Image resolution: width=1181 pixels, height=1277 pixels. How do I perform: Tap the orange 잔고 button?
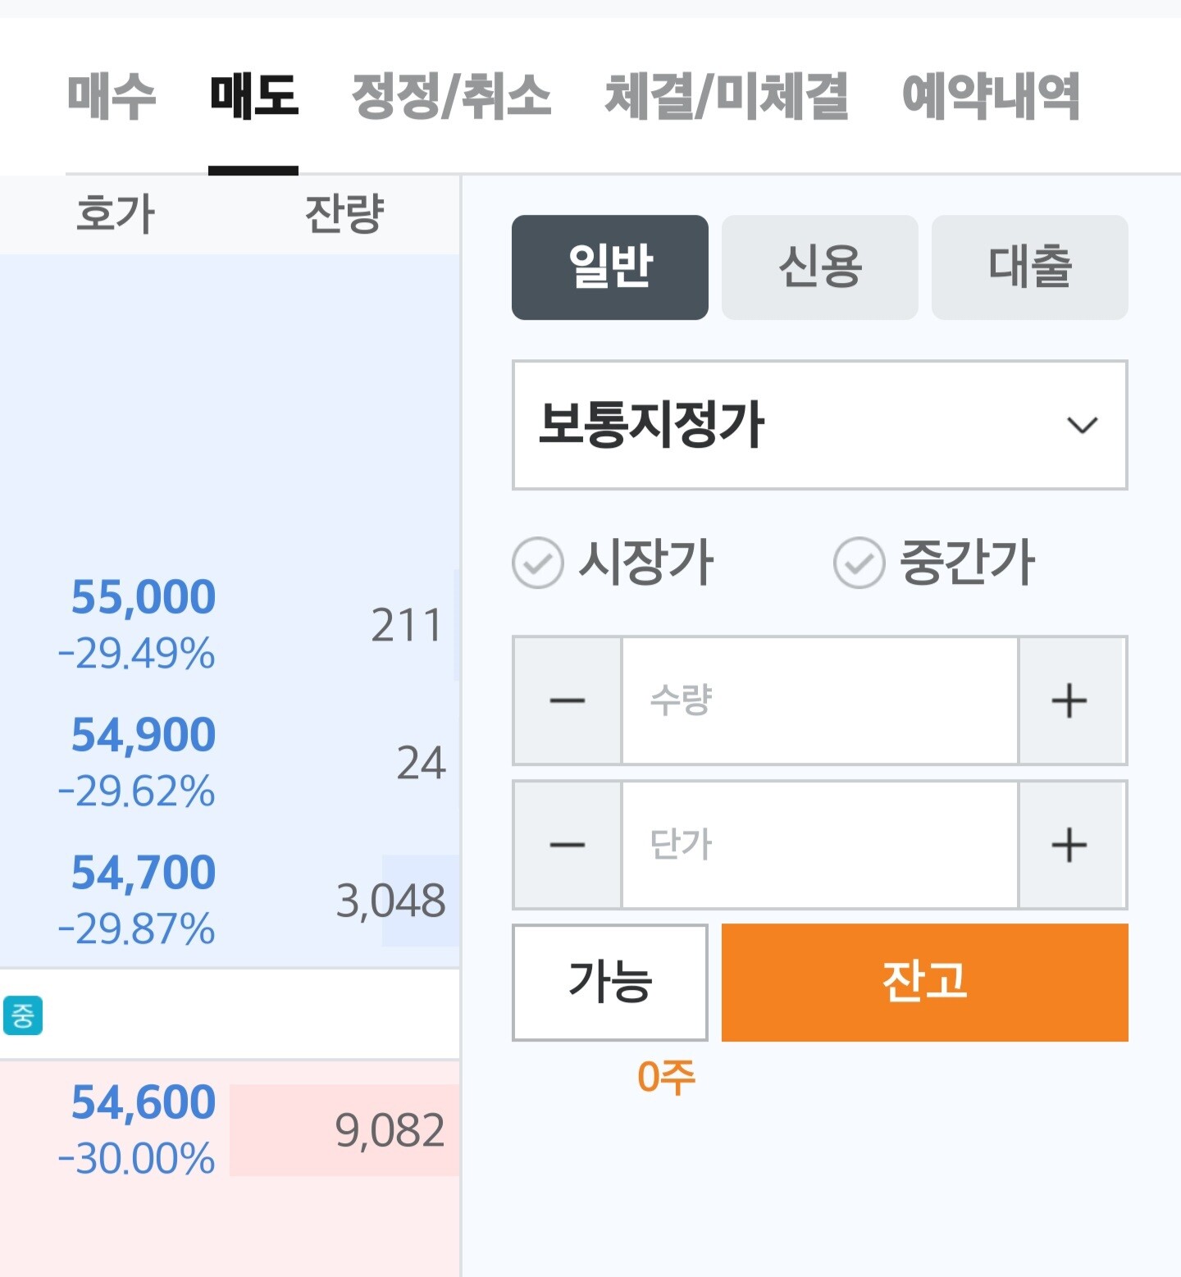[x=925, y=983]
